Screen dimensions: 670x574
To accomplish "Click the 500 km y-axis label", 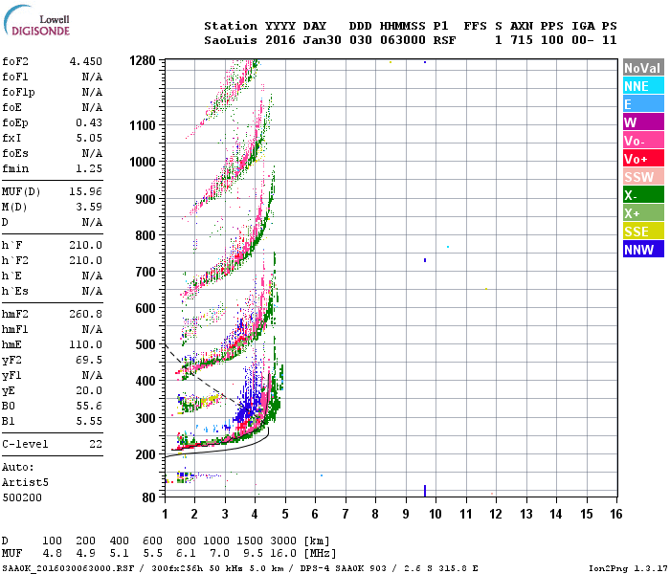I will (145, 344).
